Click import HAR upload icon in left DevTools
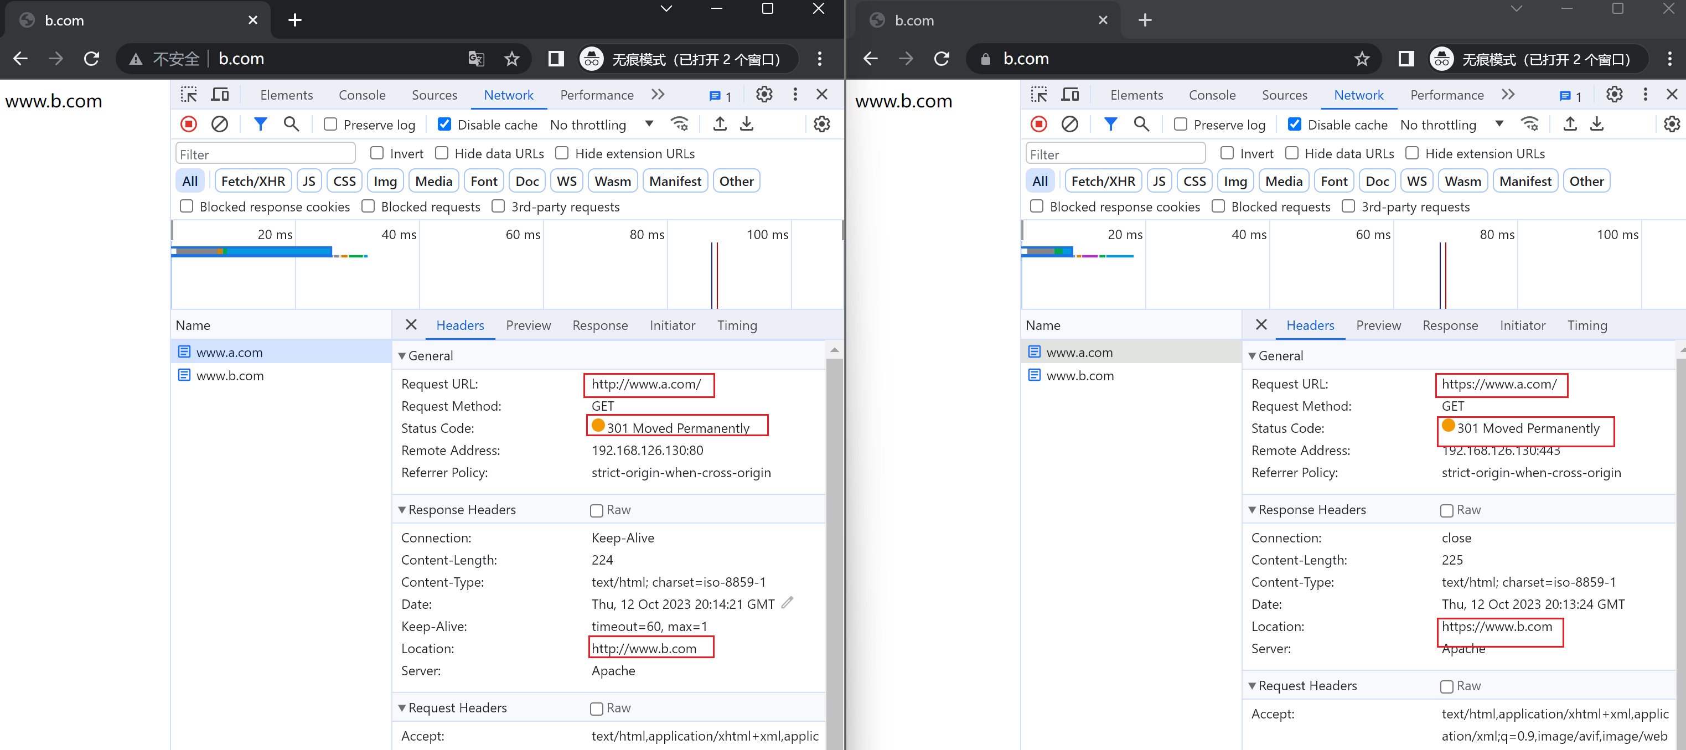 [x=720, y=123]
